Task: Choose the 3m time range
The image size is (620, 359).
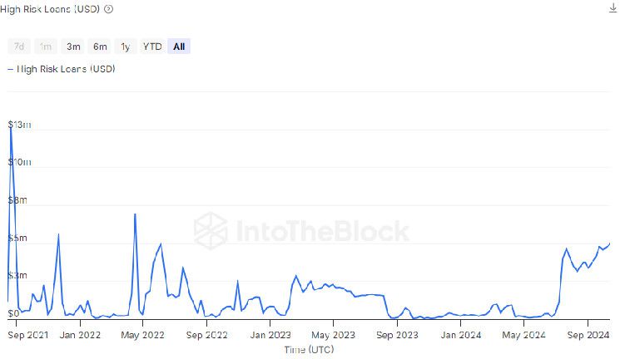Action: tap(73, 47)
